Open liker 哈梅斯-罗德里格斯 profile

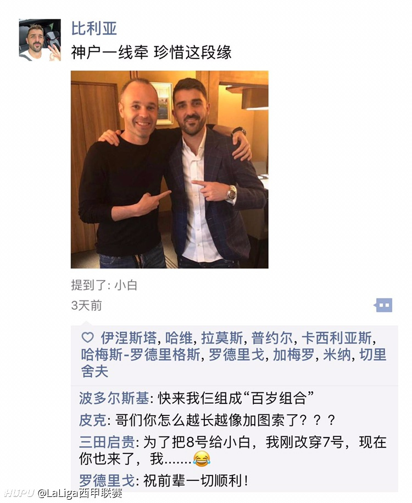(x=141, y=355)
